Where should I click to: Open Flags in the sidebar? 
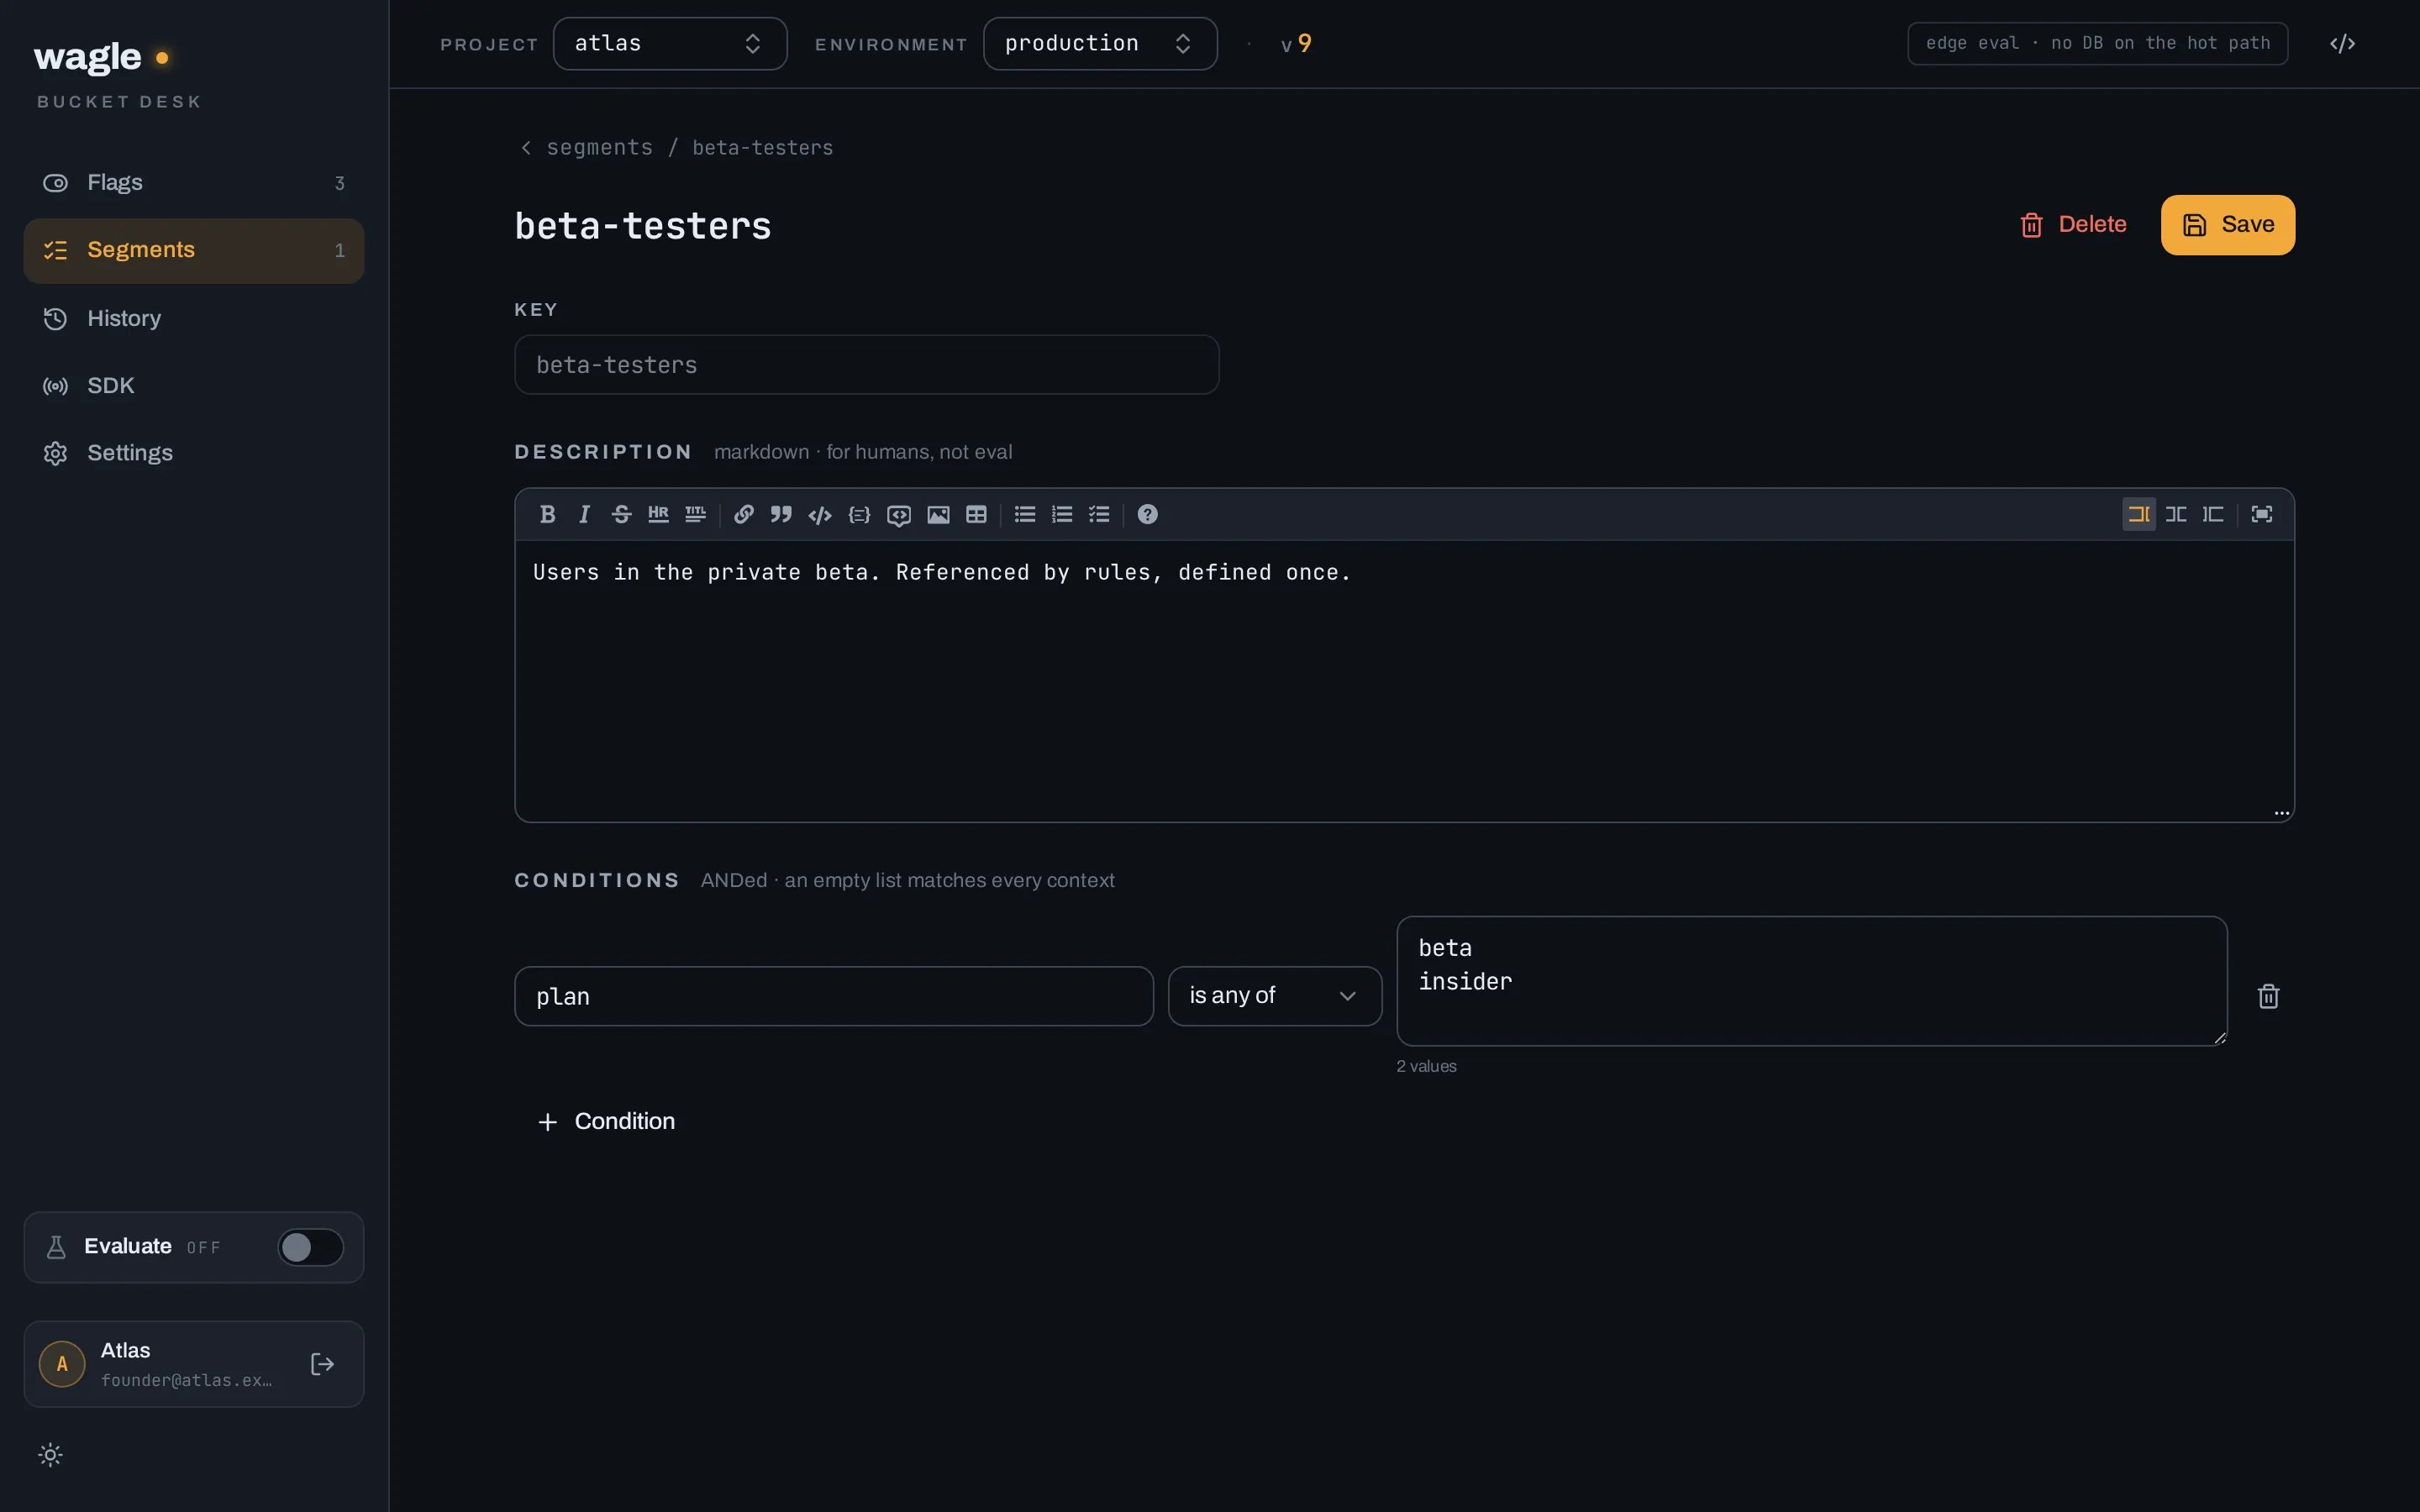194,183
